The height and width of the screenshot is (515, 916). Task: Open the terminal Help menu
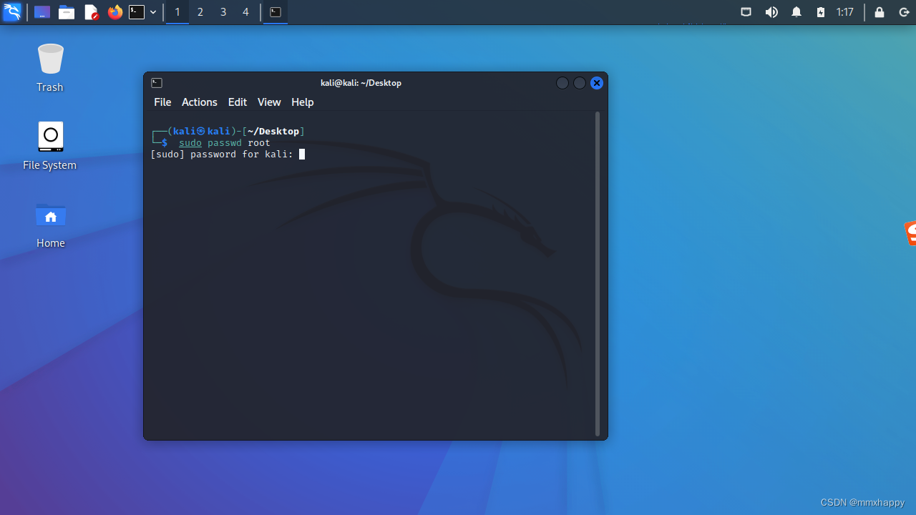pyautogui.click(x=302, y=102)
